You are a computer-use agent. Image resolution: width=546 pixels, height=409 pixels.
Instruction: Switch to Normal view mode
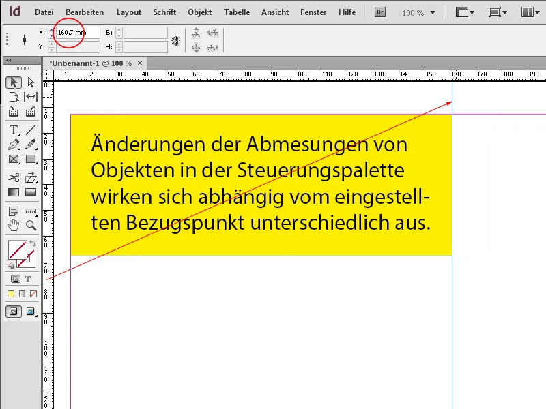[x=14, y=312]
